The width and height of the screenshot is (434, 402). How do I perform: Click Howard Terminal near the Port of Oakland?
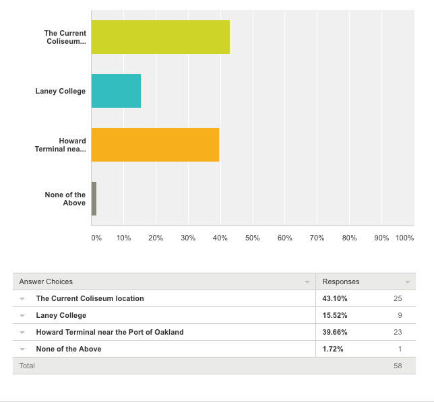tap(110, 332)
